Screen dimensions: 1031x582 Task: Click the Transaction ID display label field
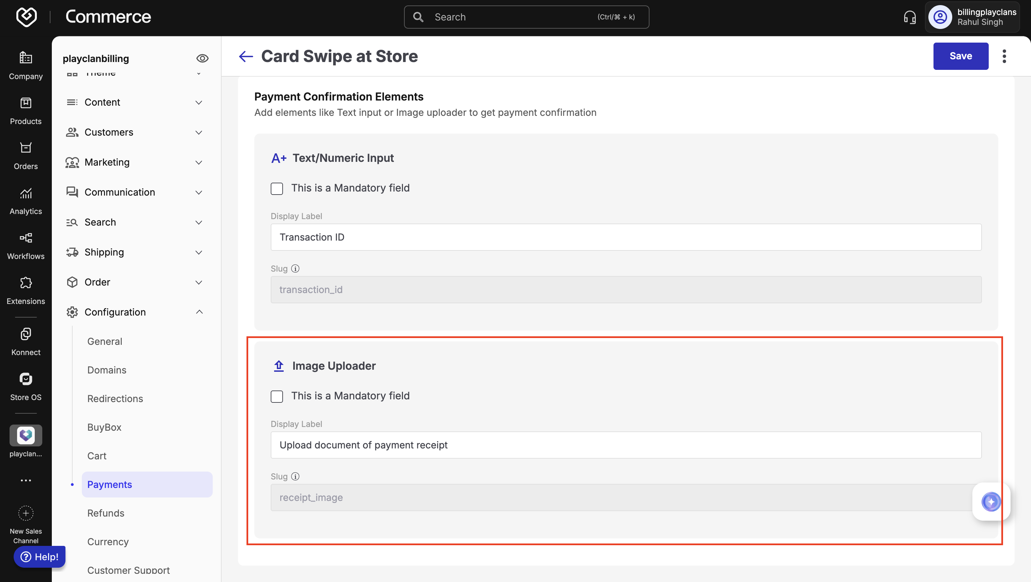[x=626, y=237]
